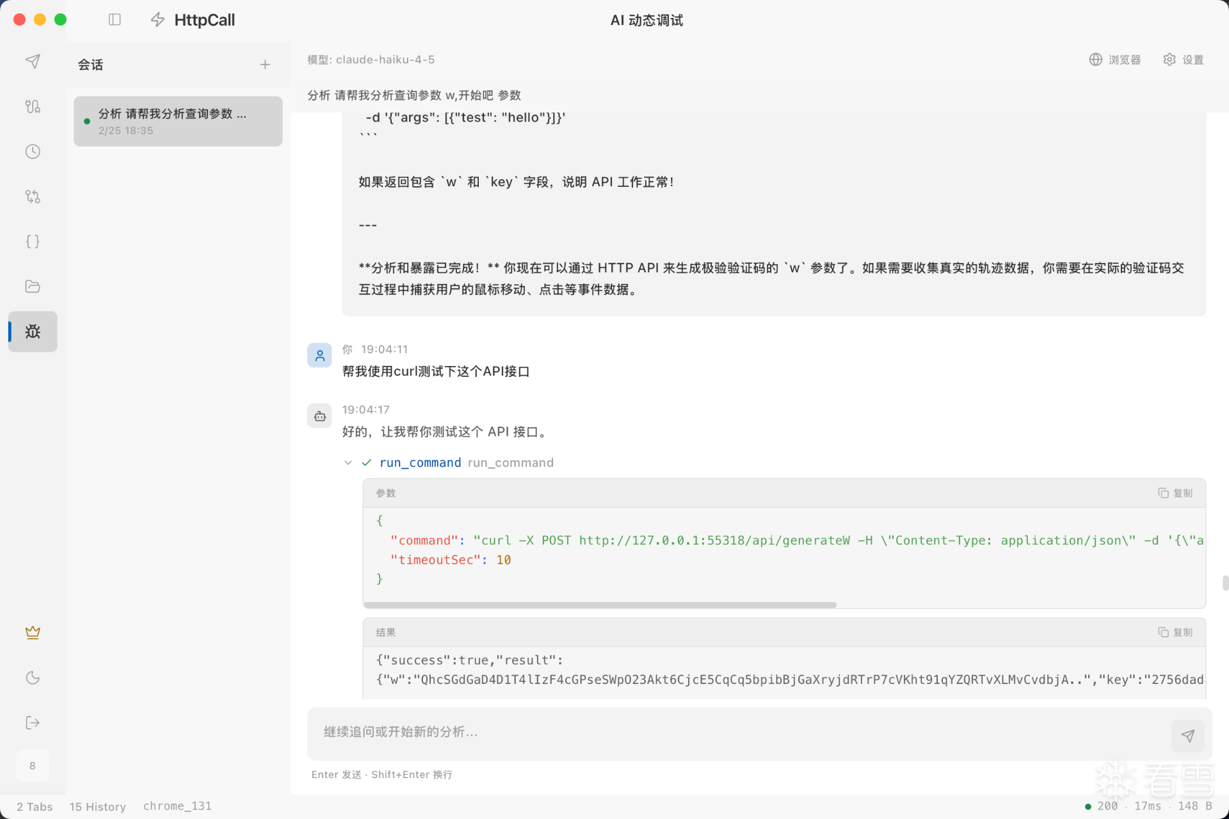The height and width of the screenshot is (819, 1229).
Task: Switch to the 会话 session list item
Action: coord(177,121)
